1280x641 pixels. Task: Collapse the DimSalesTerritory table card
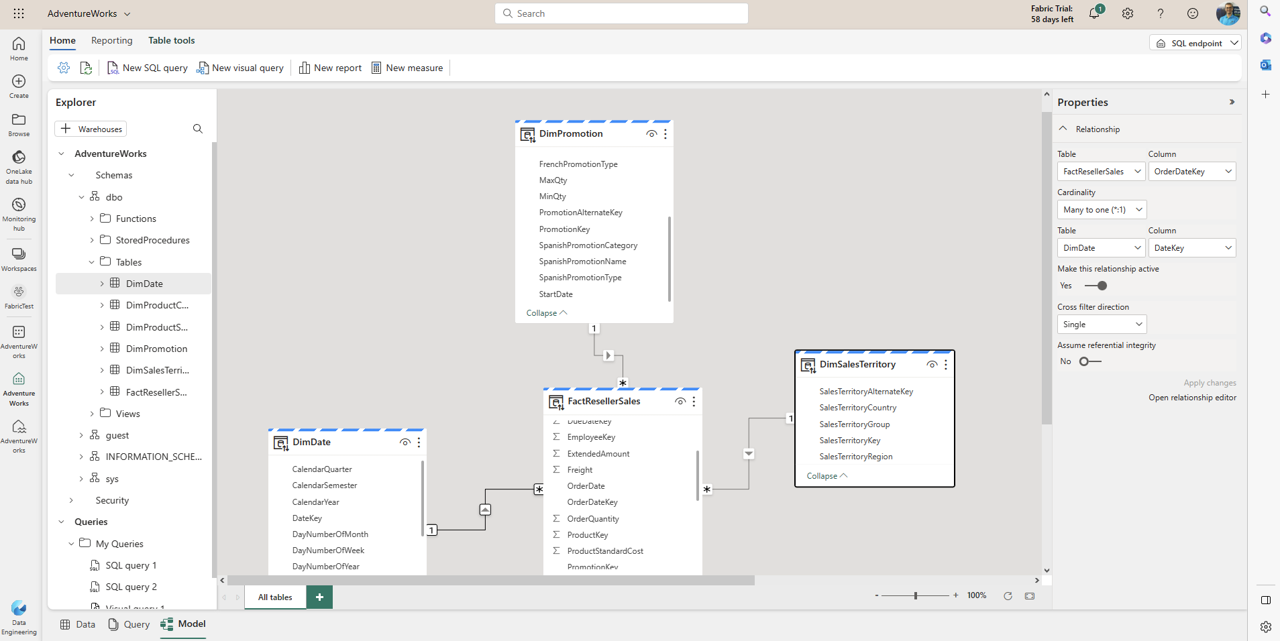click(826, 476)
